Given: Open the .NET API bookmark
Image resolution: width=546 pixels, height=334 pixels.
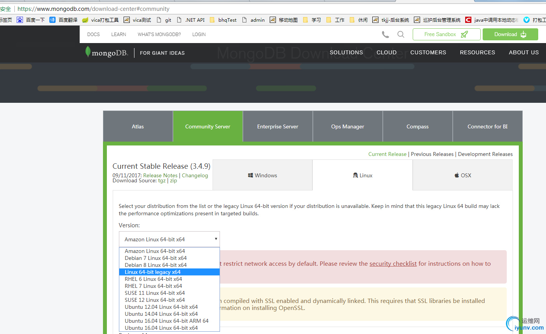Looking at the screenshot, I should click(190, 20).
